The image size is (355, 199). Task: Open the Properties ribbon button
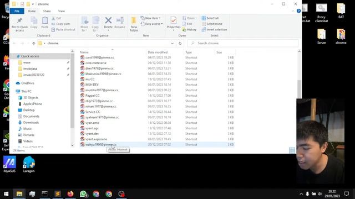[174, 23]
